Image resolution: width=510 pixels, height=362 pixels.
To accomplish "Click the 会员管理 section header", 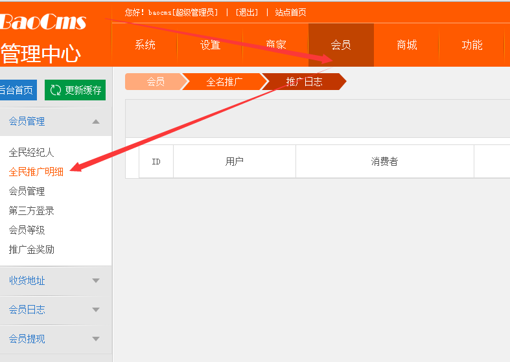I will (x=56, y=122).
